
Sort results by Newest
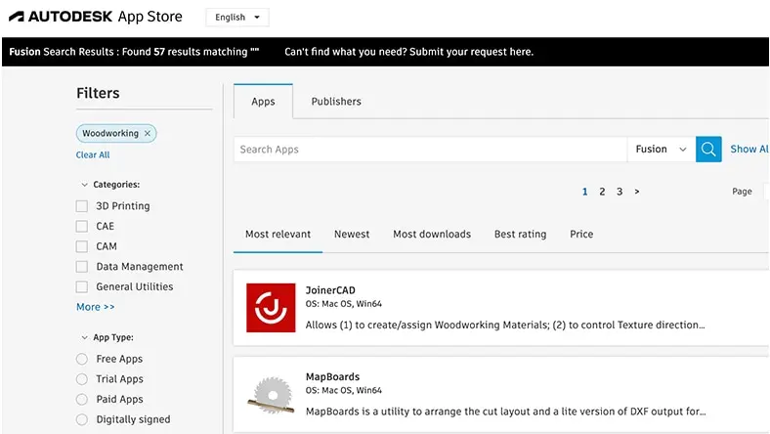[352, 235]
